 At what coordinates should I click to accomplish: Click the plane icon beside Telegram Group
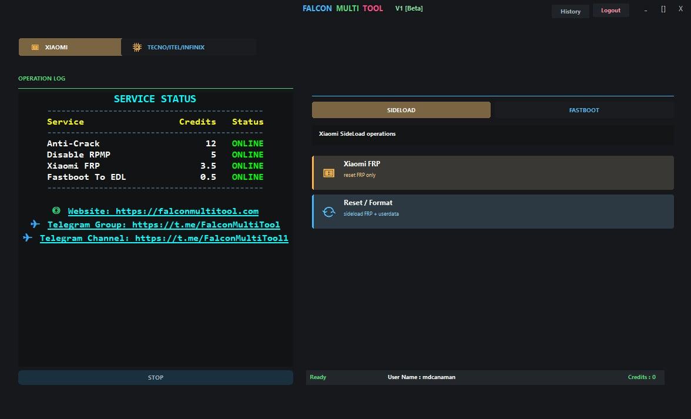(35, 224)
